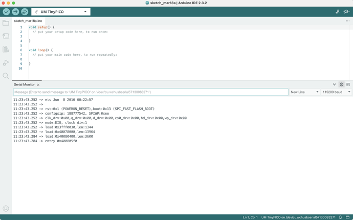Open the Sketchbook folder sidebar icon

click(6, 23)
